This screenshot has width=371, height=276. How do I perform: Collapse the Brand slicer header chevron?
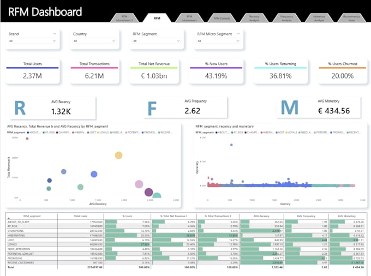tap(55, 34)
